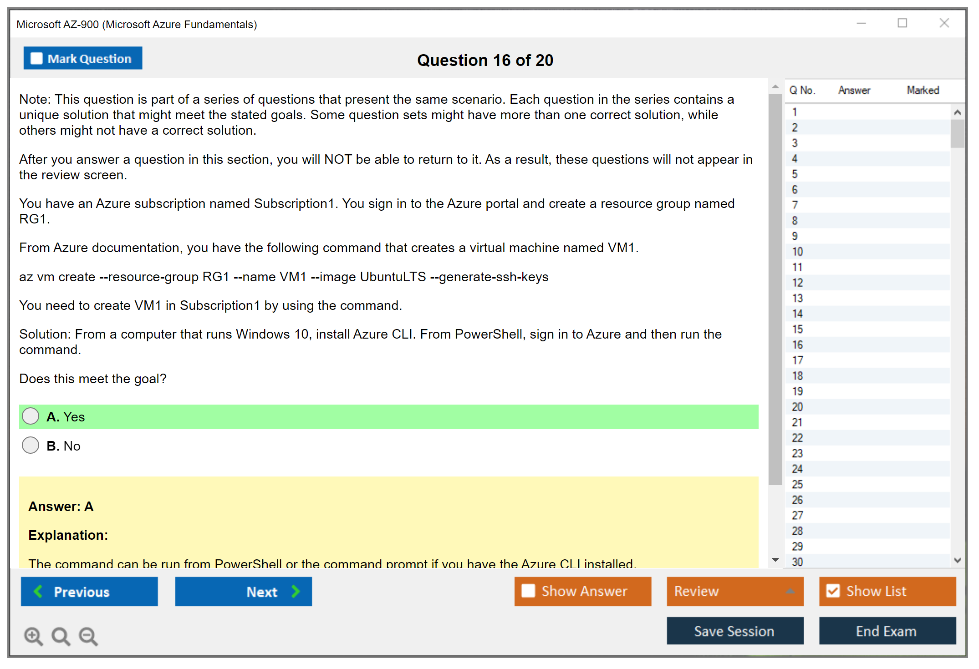
Task: Tick the Mark Question checkbox
Action: coord(36,59)
